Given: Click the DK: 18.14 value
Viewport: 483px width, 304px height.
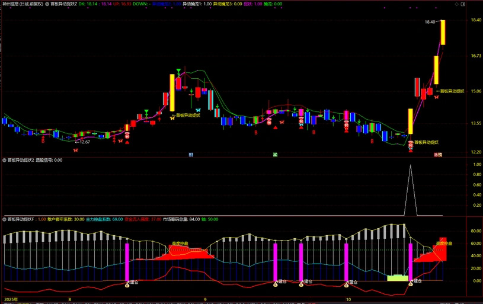Looking at the screenshot, I should pyautogui.click(x=88, y=4).
